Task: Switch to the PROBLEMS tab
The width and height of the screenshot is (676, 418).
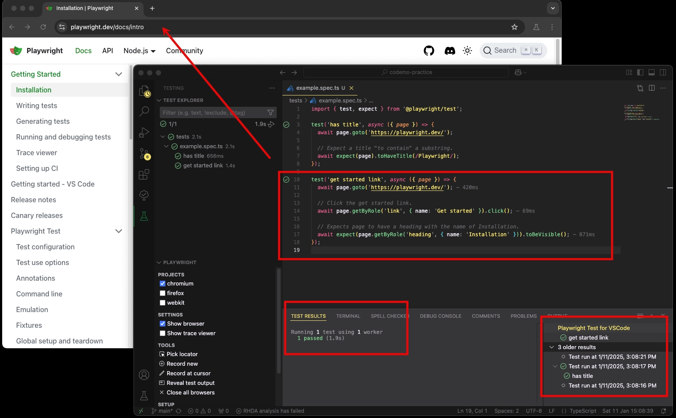Action: [x=524, y=316]
